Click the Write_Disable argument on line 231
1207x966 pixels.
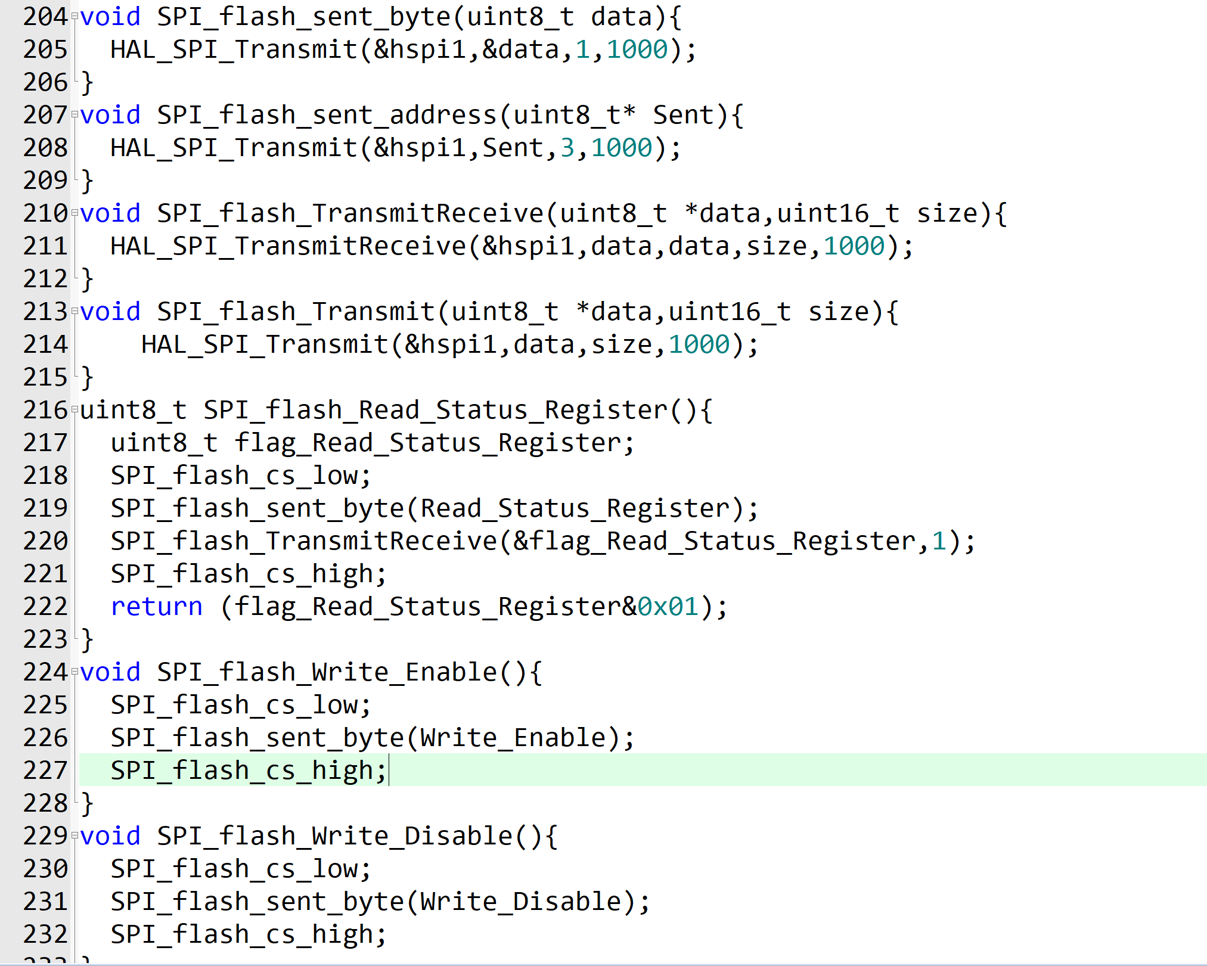click(x=520, y=902)
